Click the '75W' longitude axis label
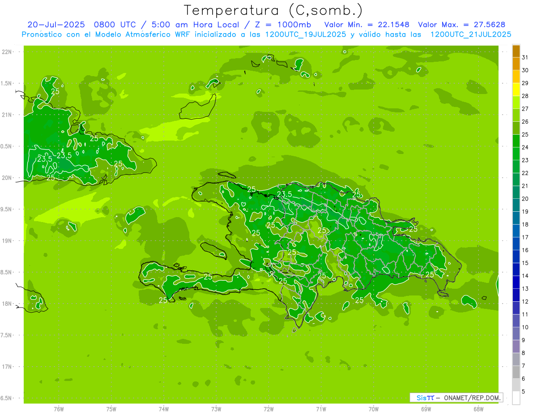 coord(111,409)
